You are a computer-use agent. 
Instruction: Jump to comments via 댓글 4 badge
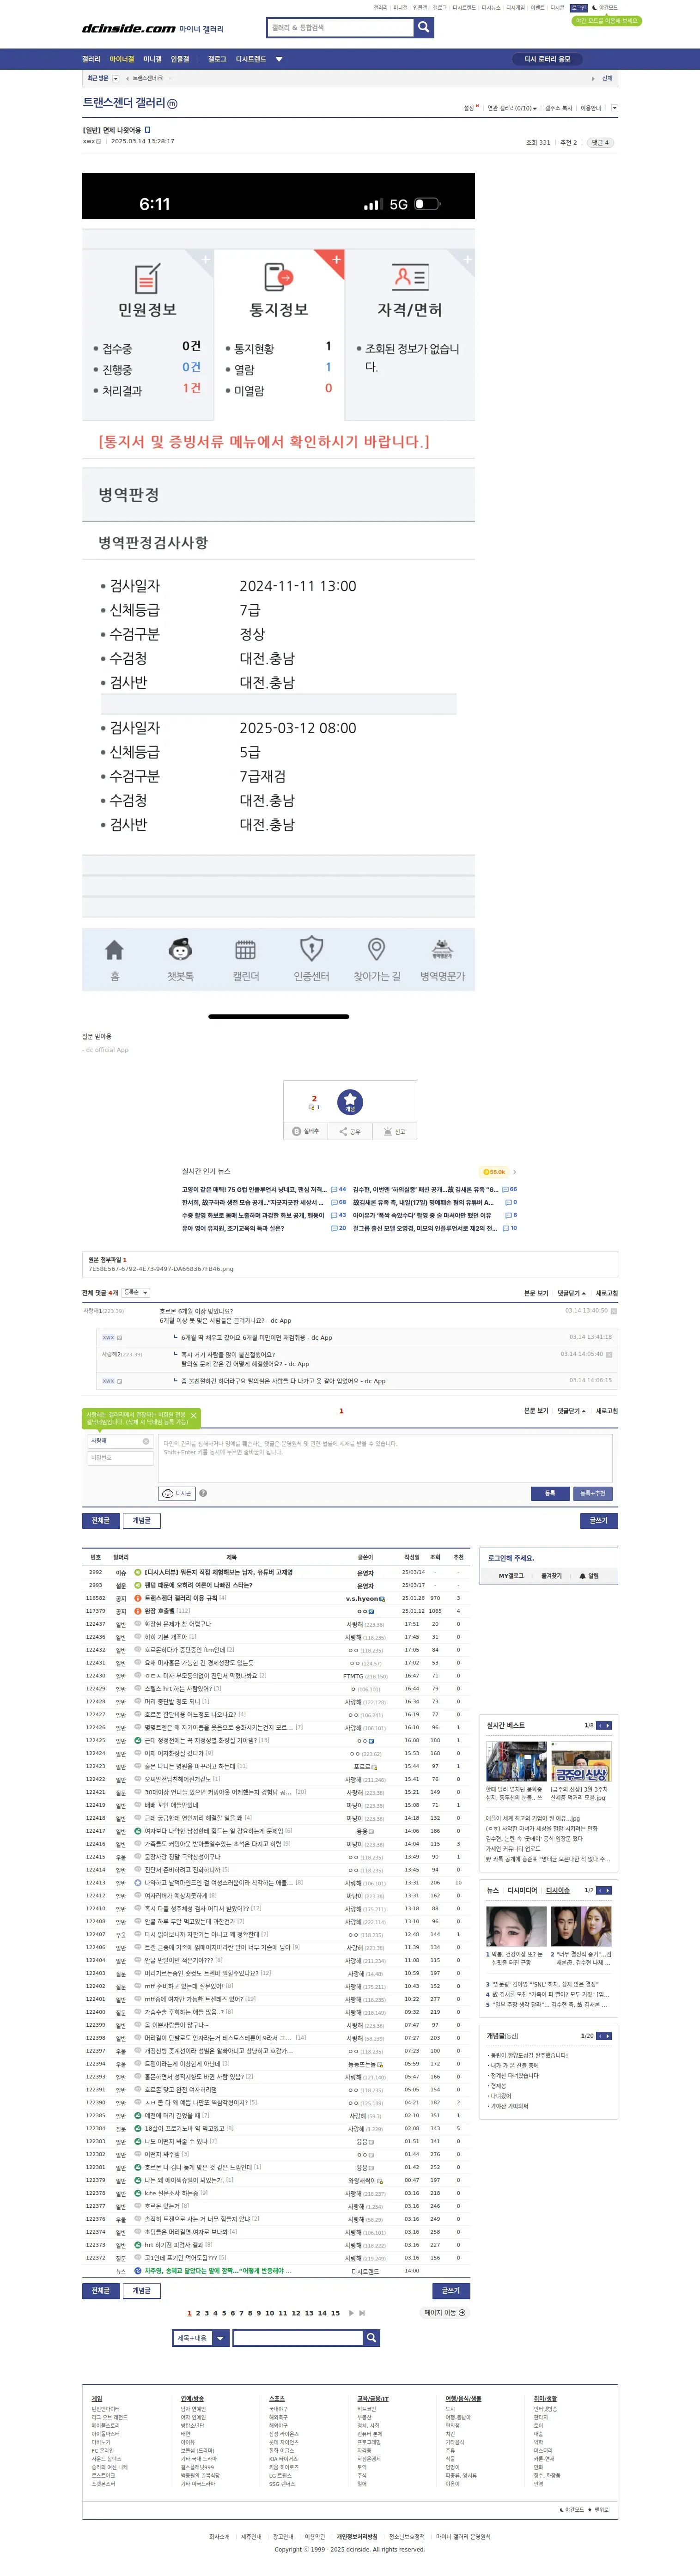pos(600,143)
